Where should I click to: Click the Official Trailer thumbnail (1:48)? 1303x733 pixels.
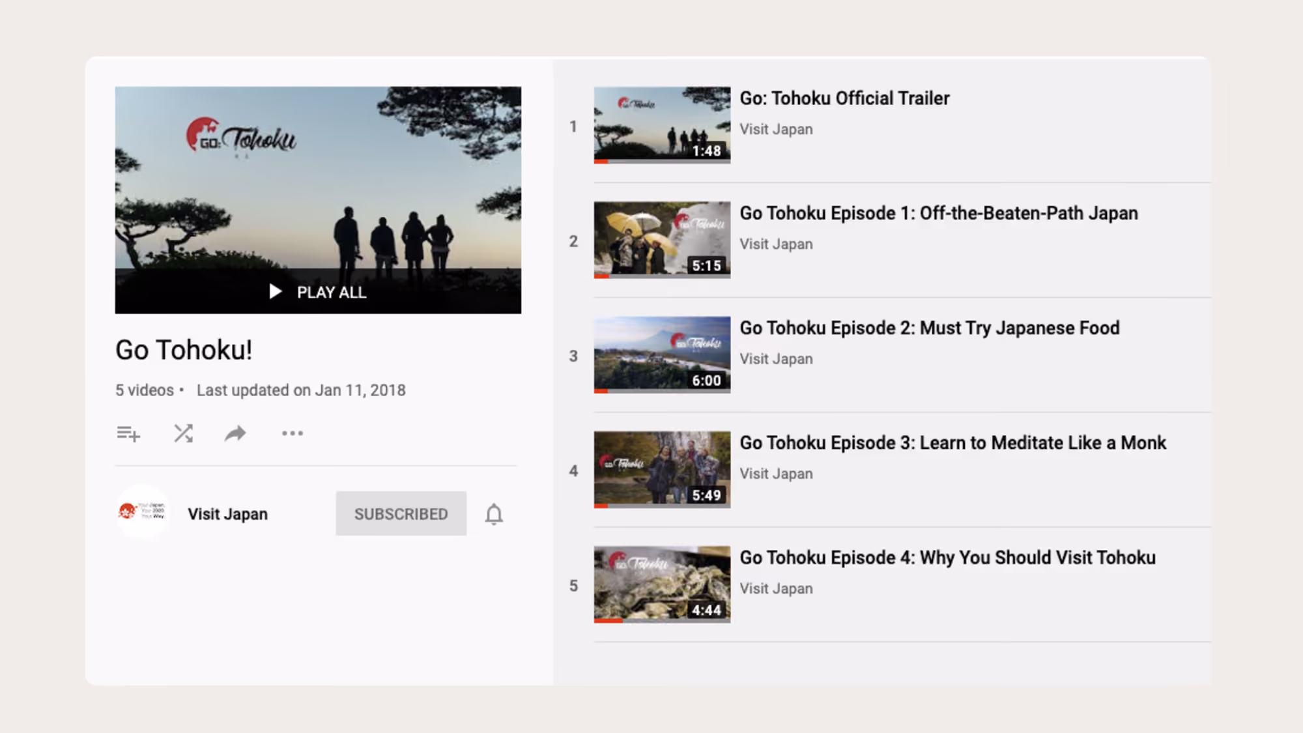[662, 125]
